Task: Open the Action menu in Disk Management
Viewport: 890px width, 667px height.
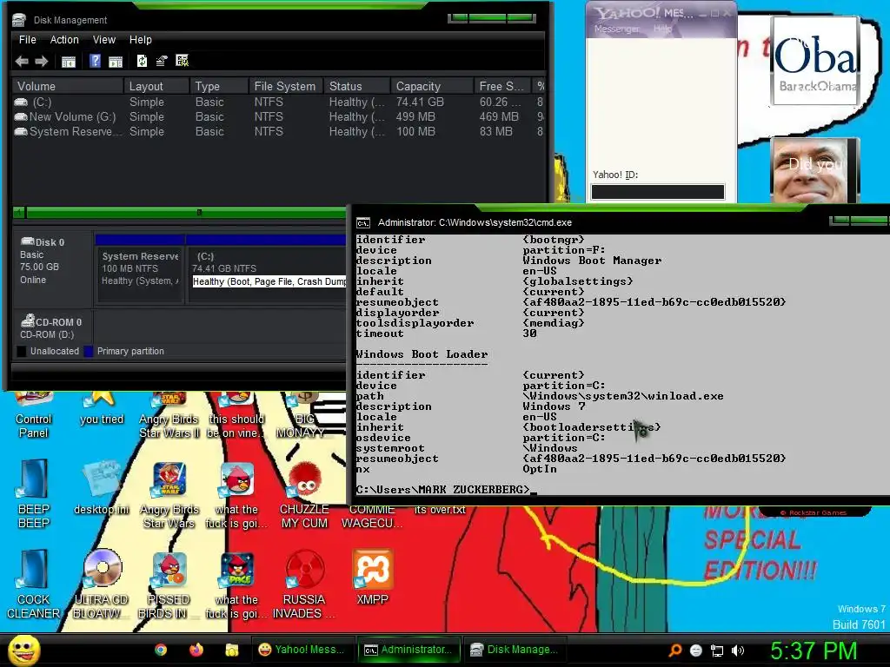Action: click(x=64, y=40)
